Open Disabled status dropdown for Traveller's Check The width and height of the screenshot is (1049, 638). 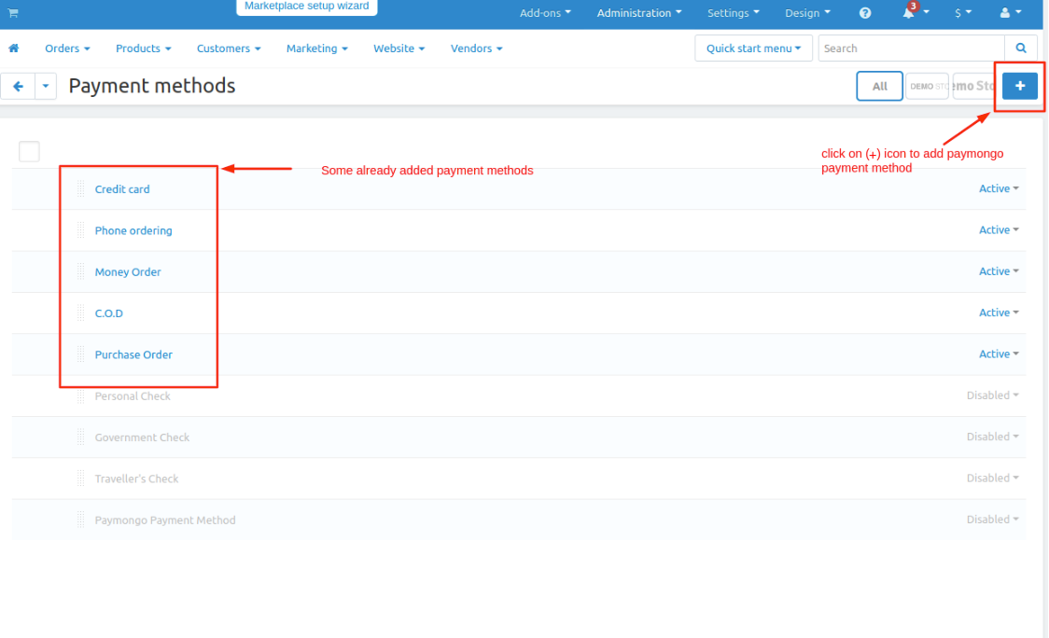(992, 478)
